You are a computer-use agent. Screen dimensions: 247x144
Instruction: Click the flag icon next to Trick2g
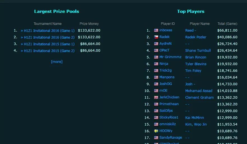(x=156, y=70)
